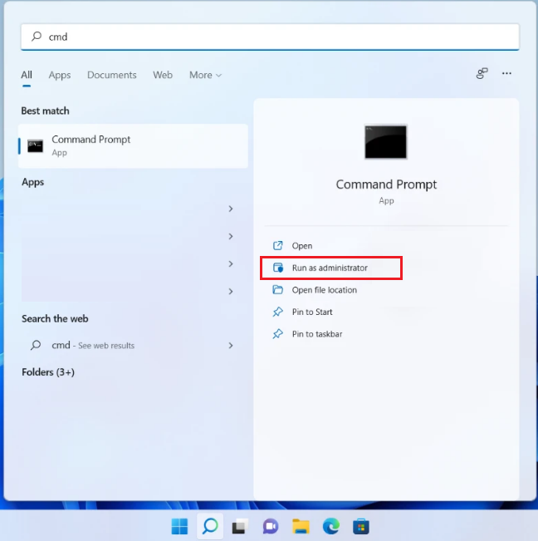Expand the third Apps result chevron
Viewport: 538px width, 541px height.
point(231,264)
